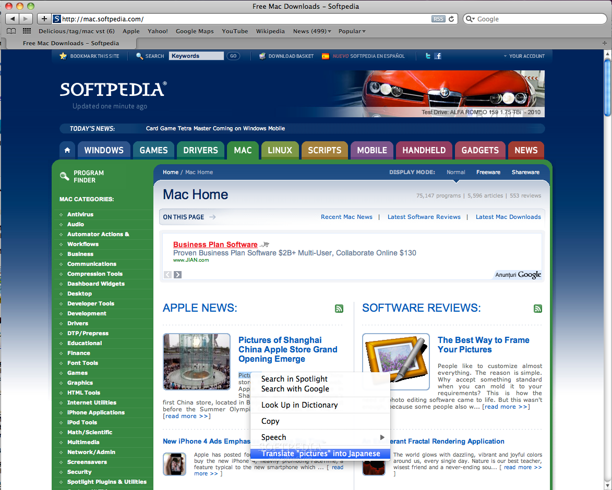
Task: Open the Software Reviews RSS feed icon
Action: point(538,309)
